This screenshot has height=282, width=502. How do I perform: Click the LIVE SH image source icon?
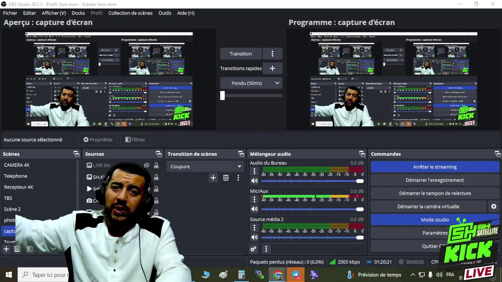(x=89, y=165)
